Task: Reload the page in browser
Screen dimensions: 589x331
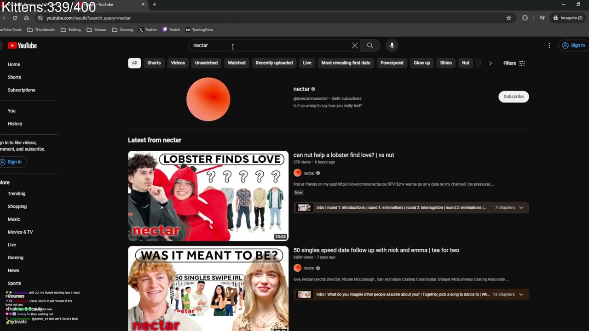Action: point(15,18)
